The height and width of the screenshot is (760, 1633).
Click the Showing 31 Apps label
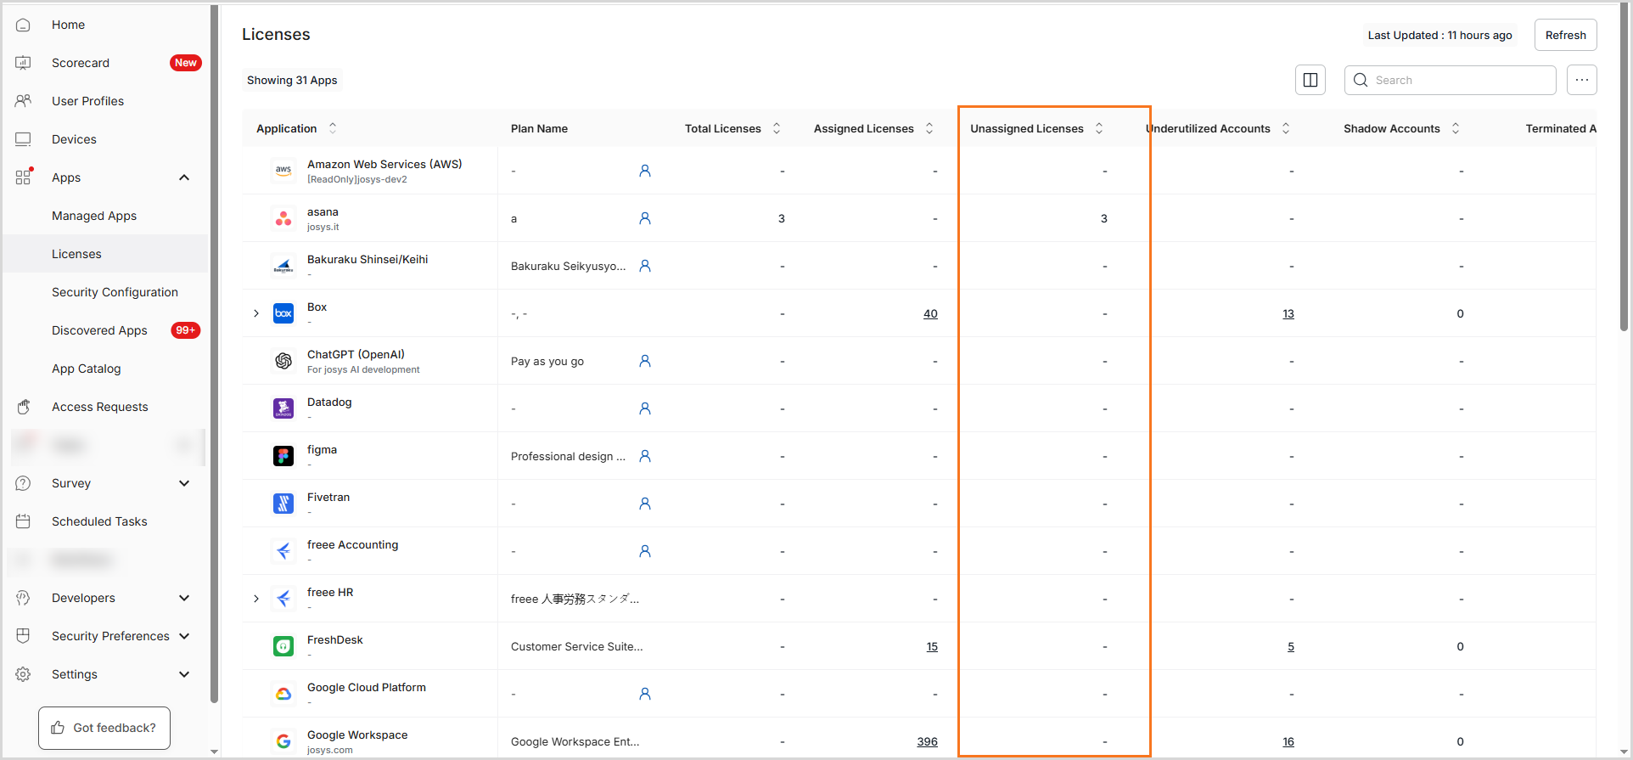tap(292, 80)
